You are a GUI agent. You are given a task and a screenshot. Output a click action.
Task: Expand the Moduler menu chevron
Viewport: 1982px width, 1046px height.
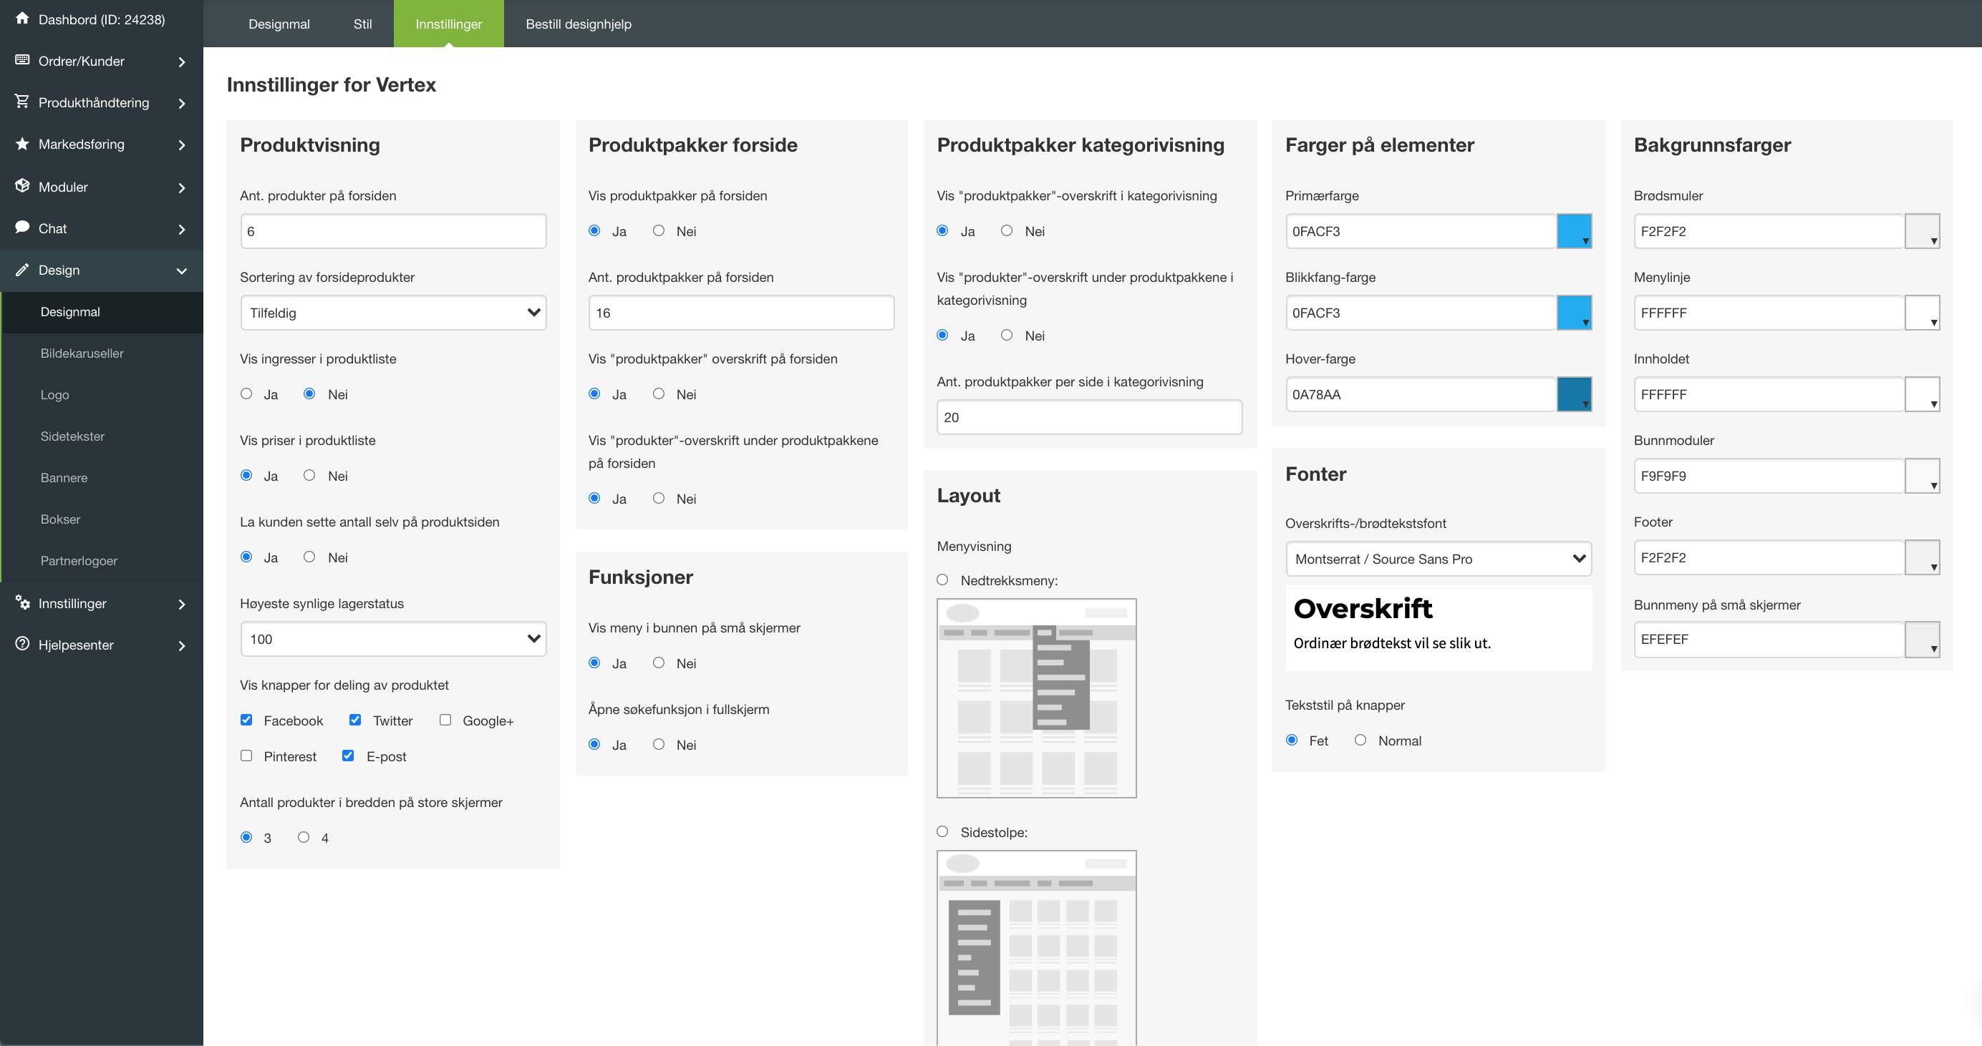[182, 187]
